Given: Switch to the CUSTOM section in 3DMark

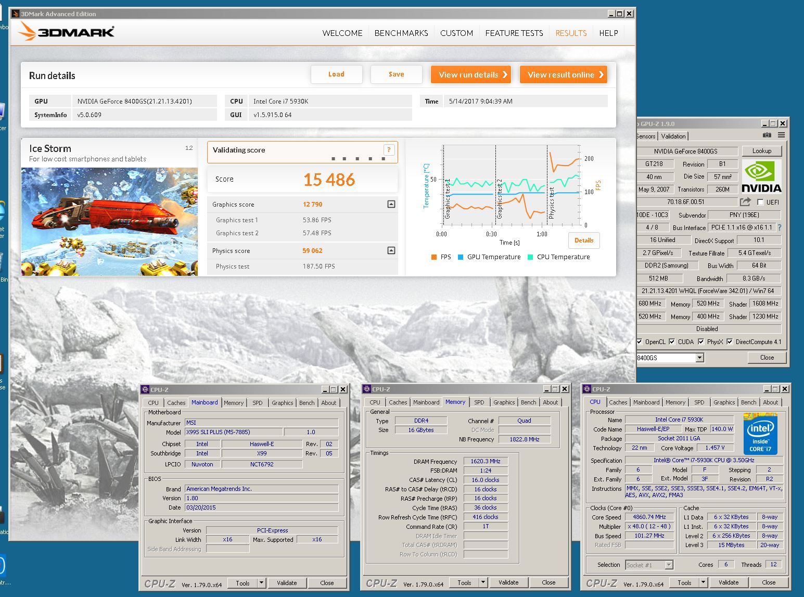Looking at the screenshot, I should 456,33.
